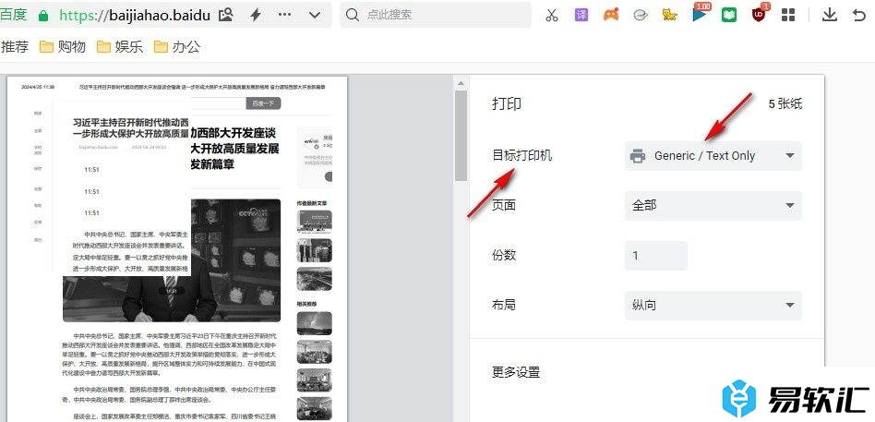This screenshot has height=422, width=875.
Task: Click the 5 张纸 sheet count text
Action: (x=785, y=103)
